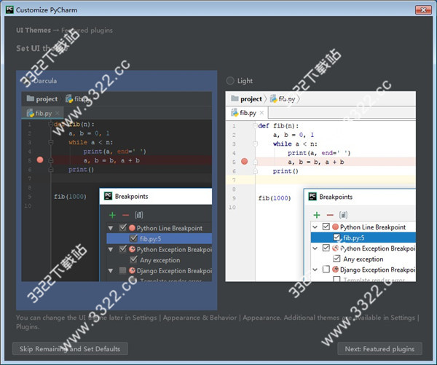Click Python Line Breakpoint red icon in Darcula

(132, 228)
